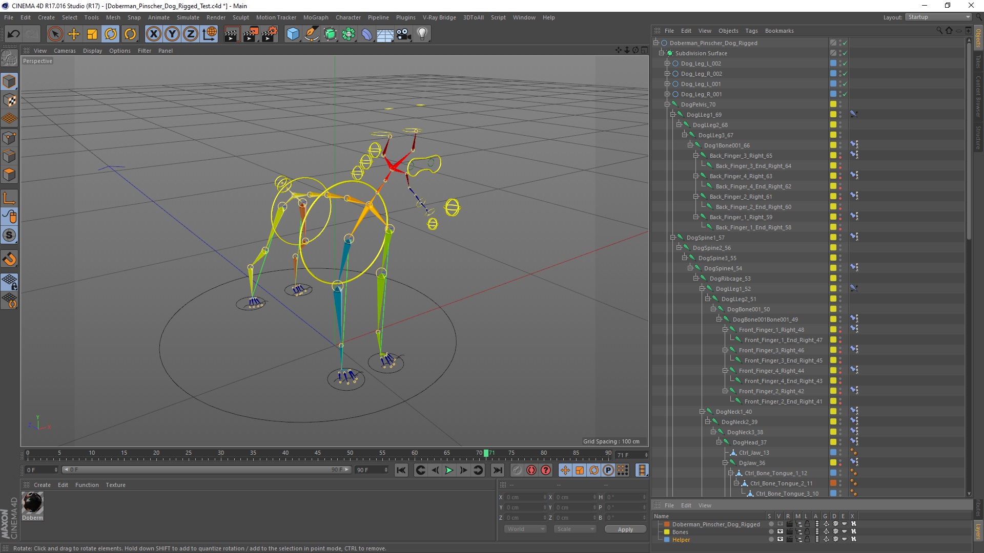Toggle Doberman_Pinscher_Dog_Rigged layer lock
The height and width of the screenshot is (553, 984).
(x=807, y=524)
